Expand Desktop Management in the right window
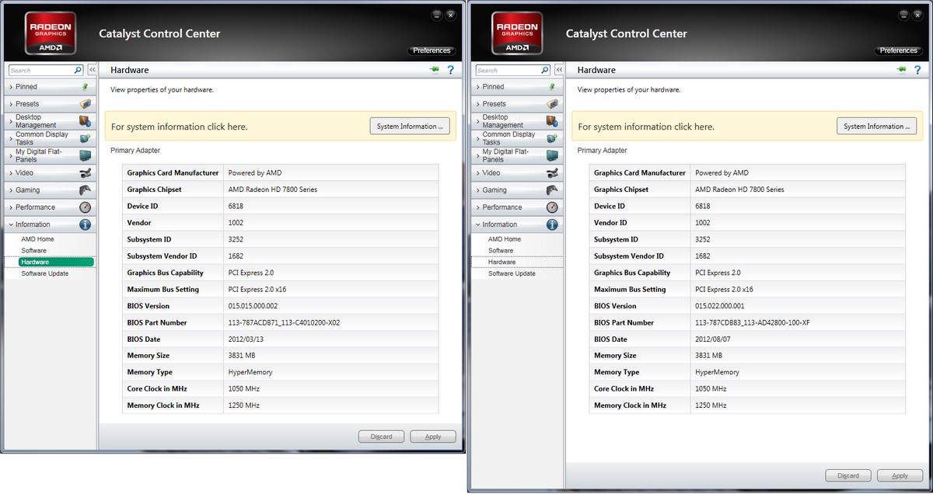 [x=517, y=121]
